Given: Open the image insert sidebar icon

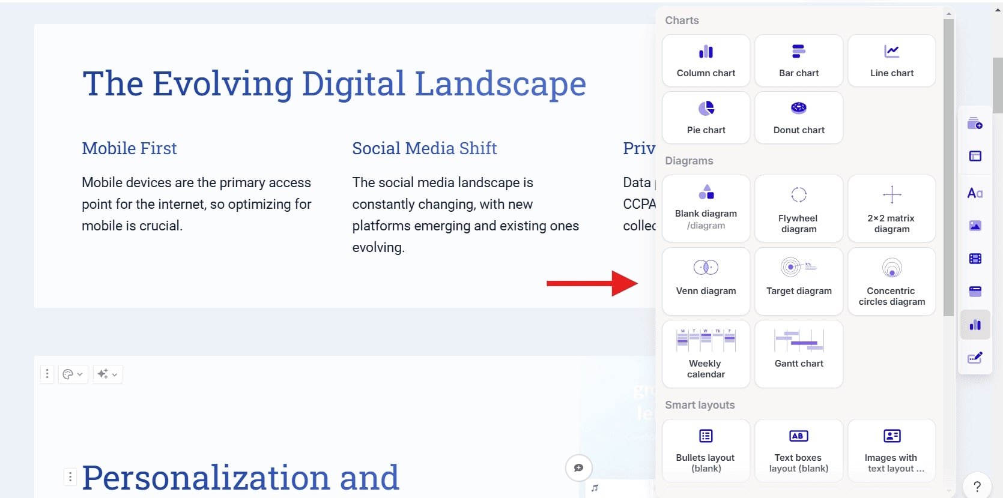Looking at the screenshot, I should (x=975, y=226).
